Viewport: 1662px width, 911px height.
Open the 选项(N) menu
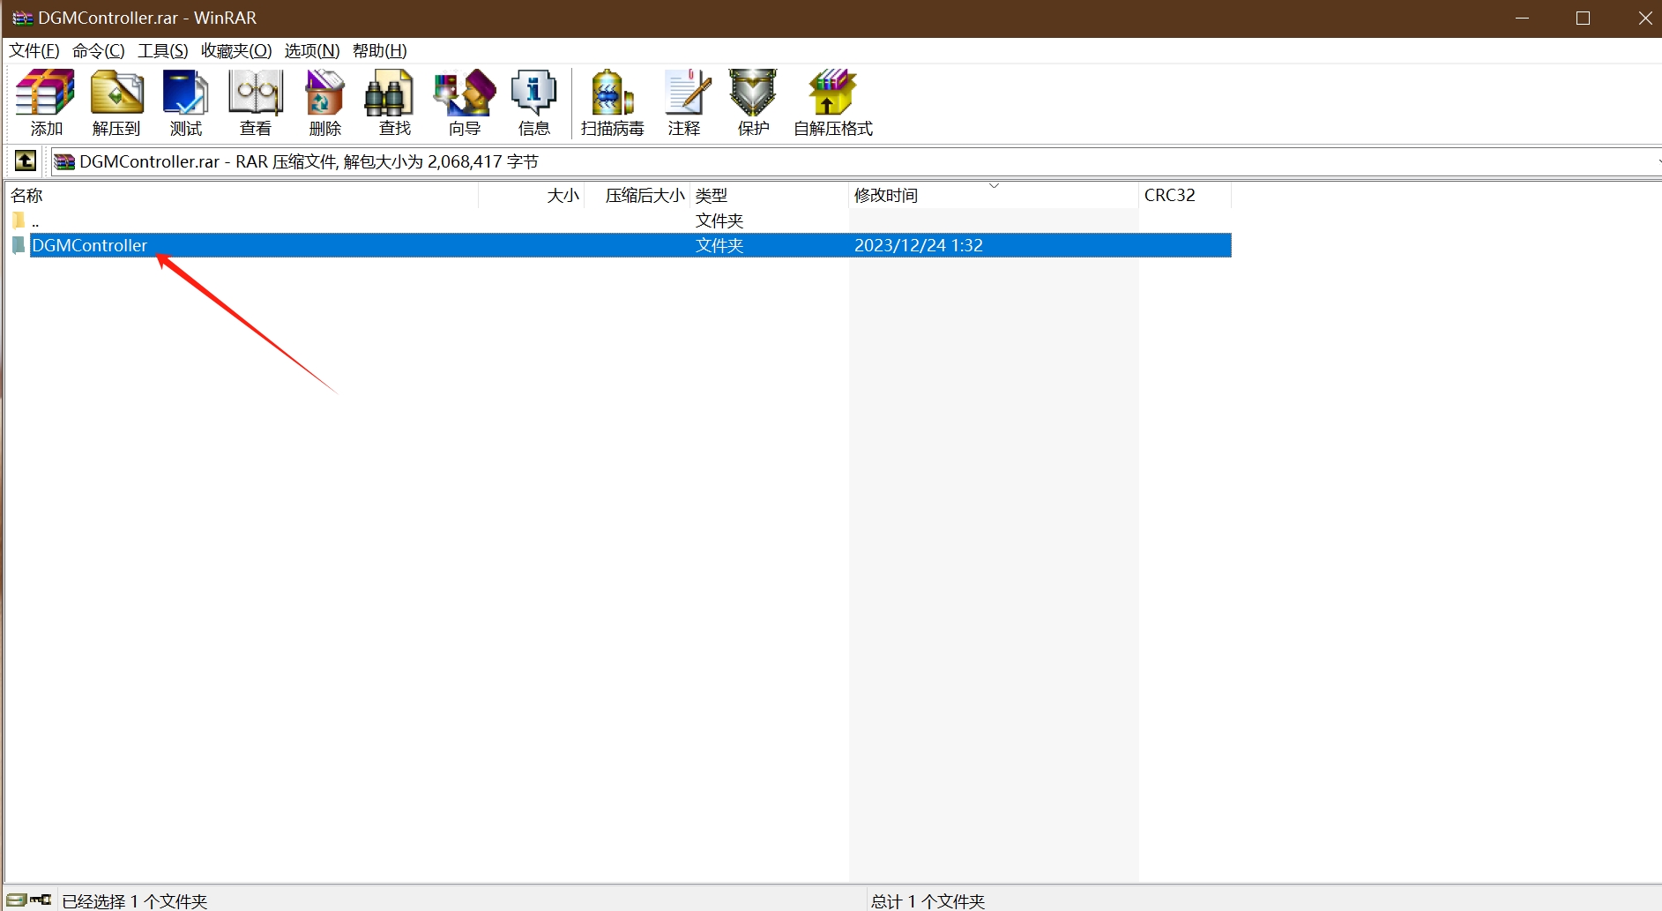click(312, 50)
